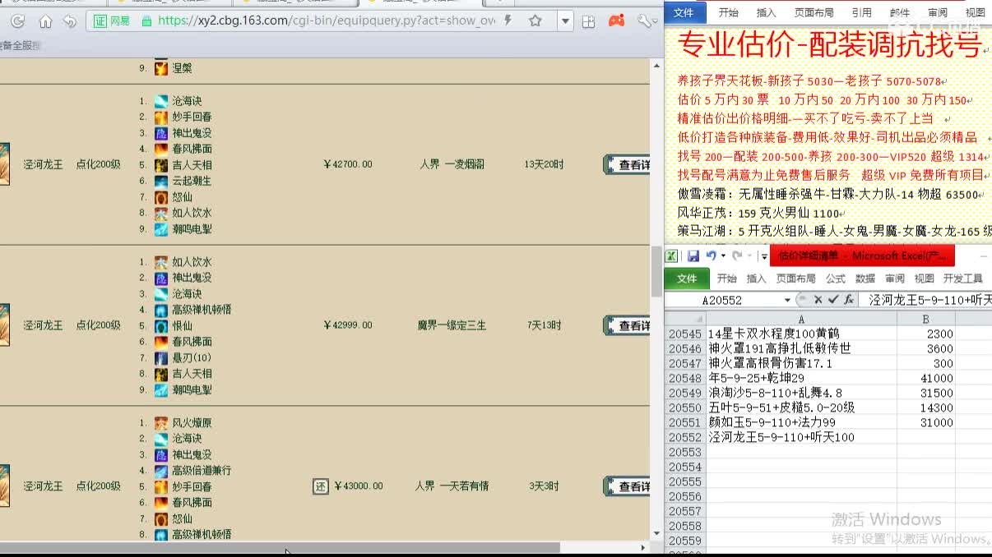
Task: Open Excel 公式 ribbon tab
Action: (x=836, y=278)
